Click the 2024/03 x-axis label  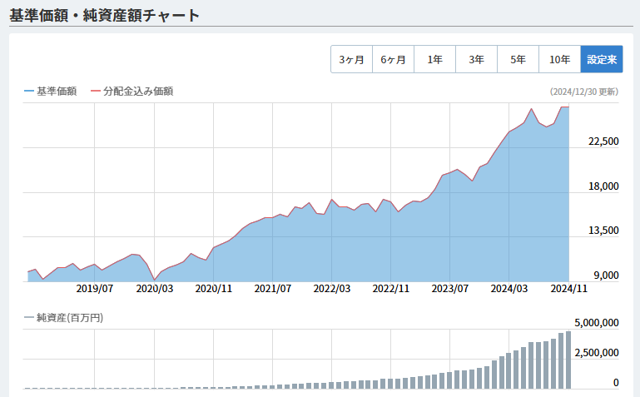pos(509,289)
